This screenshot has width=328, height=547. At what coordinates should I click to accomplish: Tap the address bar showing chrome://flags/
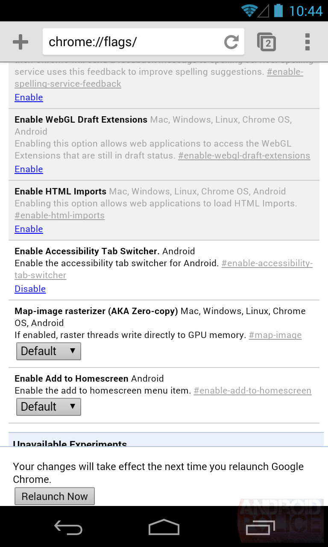pos(128,41)
